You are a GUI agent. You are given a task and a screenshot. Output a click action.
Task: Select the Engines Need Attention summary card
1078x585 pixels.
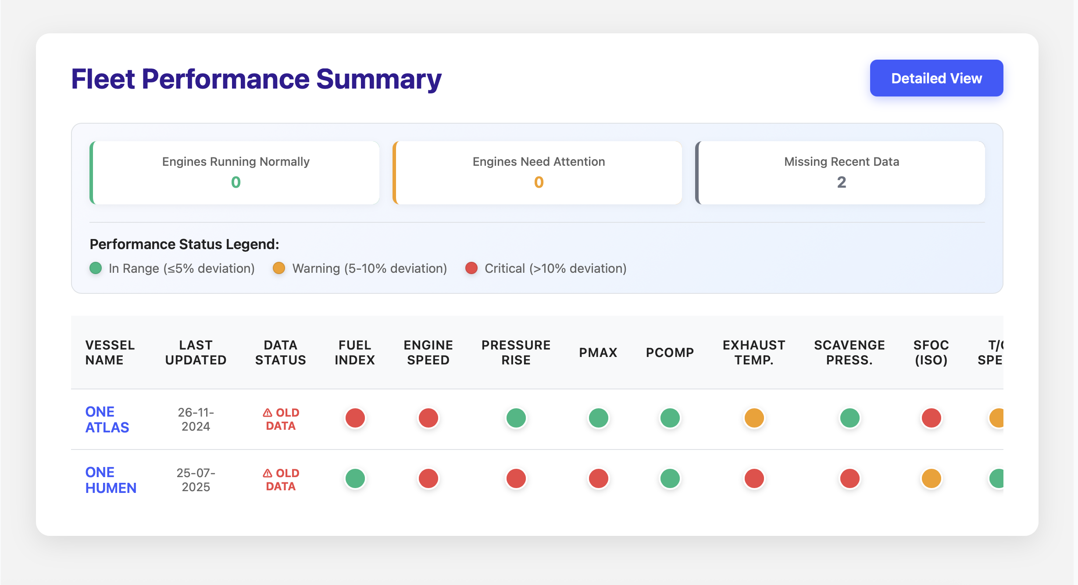click(539, 173)
